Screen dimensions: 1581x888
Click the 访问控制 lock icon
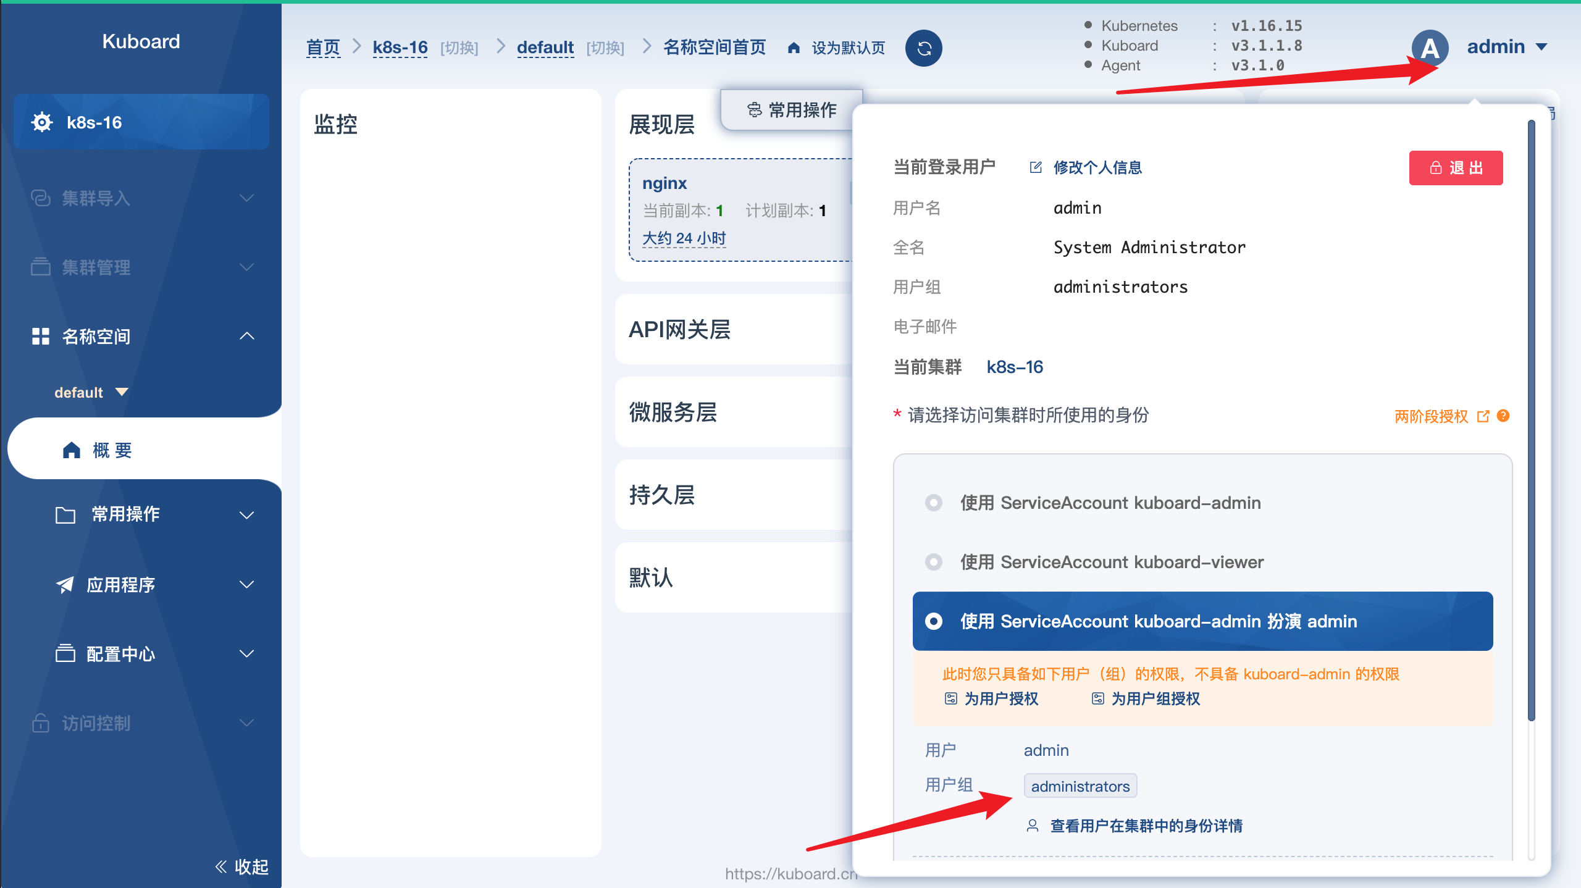point(41,723)
